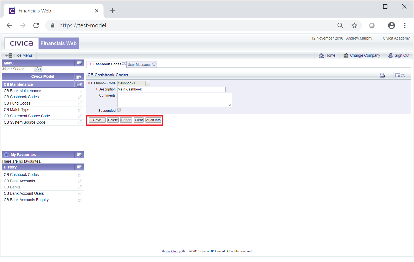Viewport: 414px width, 262px height.
Task: Select CB Fund Codes menu item
Action: tap(17, 103)
